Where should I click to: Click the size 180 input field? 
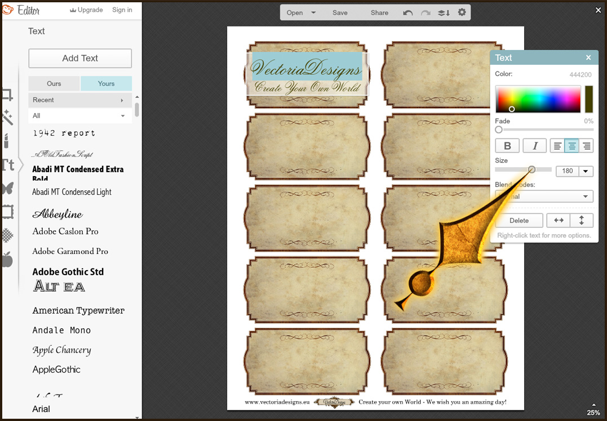pyautogui.click(x=568, y=171)
